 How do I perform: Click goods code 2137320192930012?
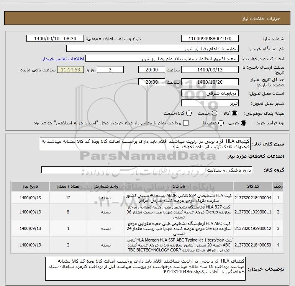(253, 228)
